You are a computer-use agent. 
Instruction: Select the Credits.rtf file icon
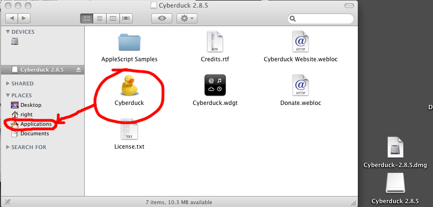(x=215, y=42)
